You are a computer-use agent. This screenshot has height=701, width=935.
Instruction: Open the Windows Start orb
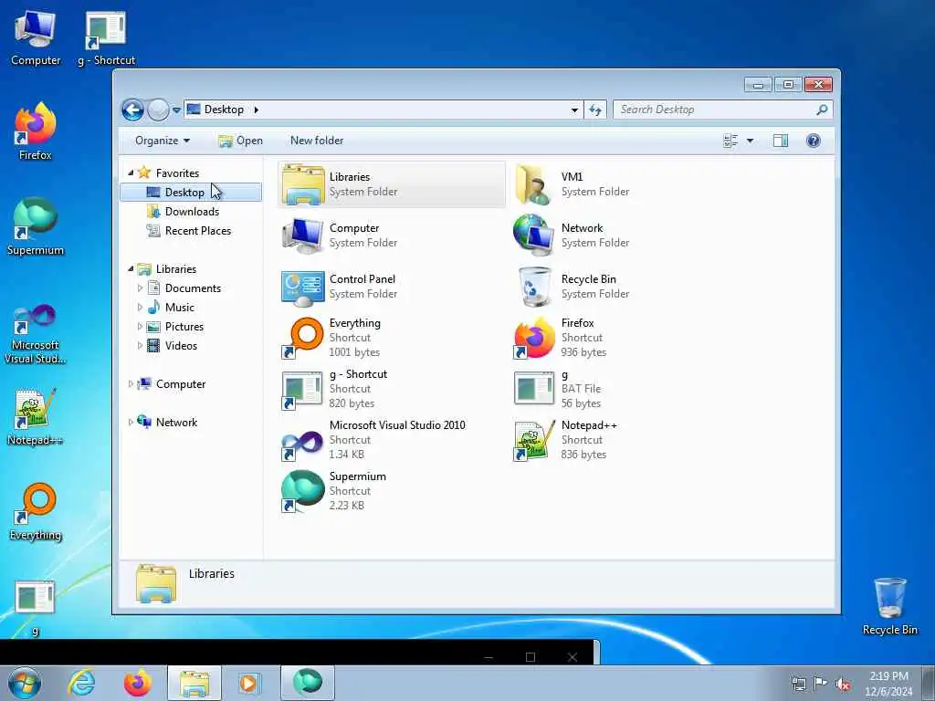25,683
